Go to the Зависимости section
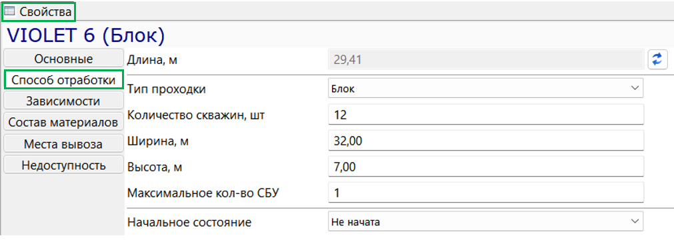Screen dimensions: 674x242 click(x=63, y=101)
